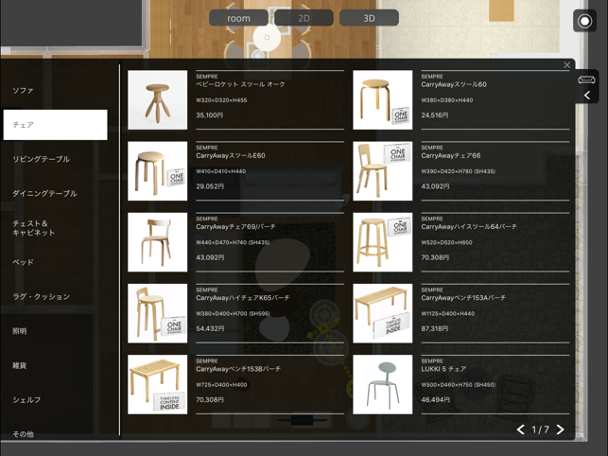Select チェア category
This screenshot has width=608, height=456.
56,125
